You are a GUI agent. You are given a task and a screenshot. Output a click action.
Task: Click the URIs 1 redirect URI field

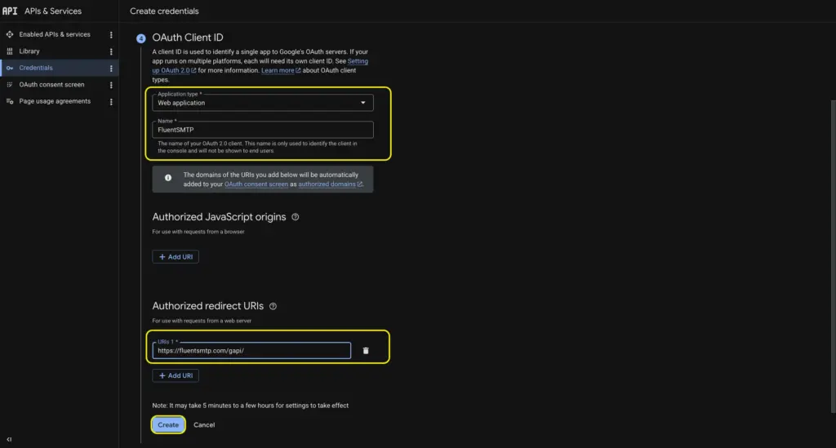[x=251, y=351]
